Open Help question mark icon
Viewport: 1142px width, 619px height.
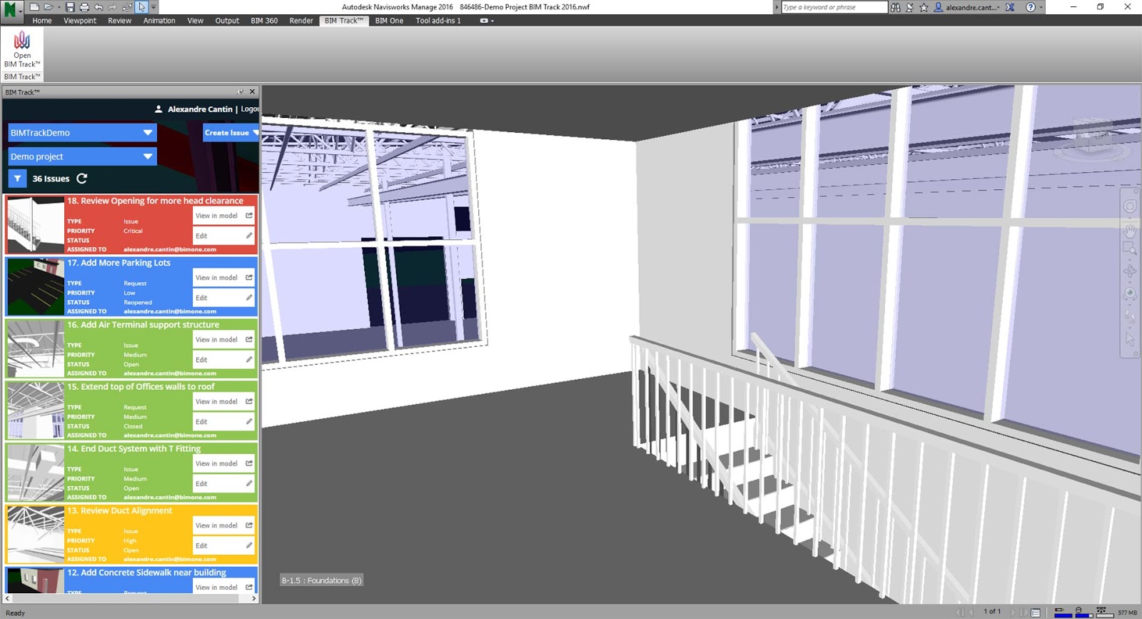pyautogui.click(x=1031, y=7)
